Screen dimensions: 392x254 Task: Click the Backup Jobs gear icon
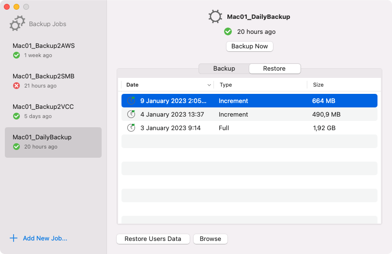click(17, 24)
